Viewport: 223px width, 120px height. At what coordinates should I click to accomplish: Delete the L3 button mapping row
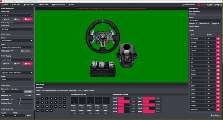tap(218, 58)
